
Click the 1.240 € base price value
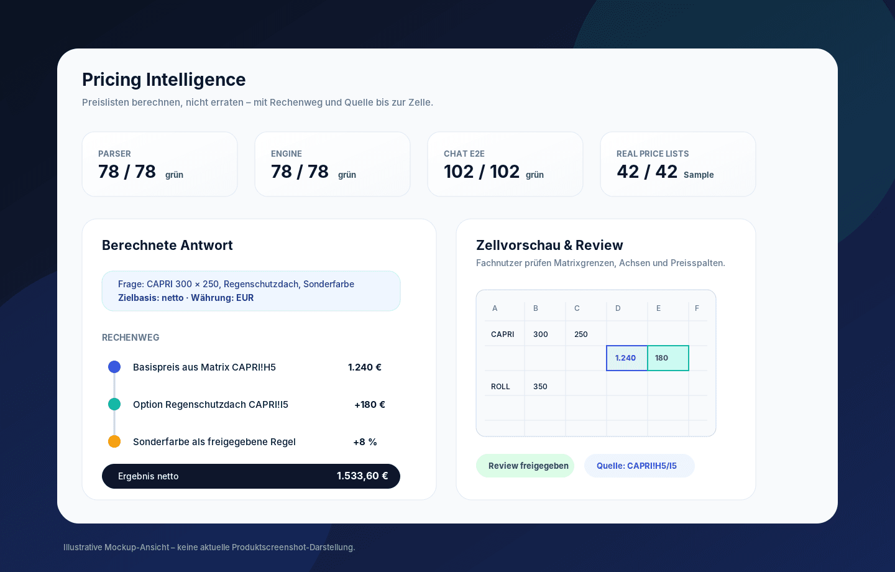pos(365,367)
